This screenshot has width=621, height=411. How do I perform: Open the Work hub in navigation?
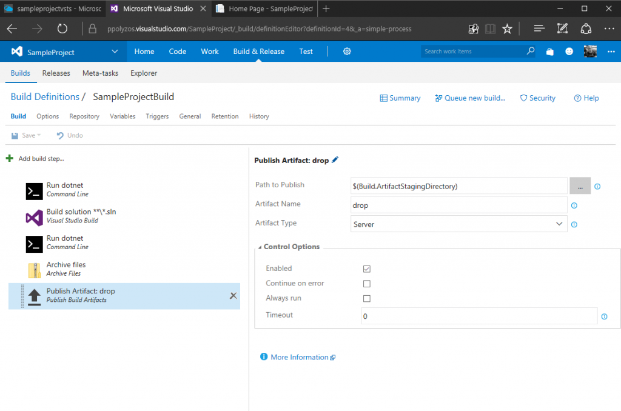(209, 52)
